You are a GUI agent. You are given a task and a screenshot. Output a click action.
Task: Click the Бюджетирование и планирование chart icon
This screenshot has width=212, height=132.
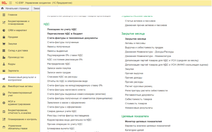[4, 22]
